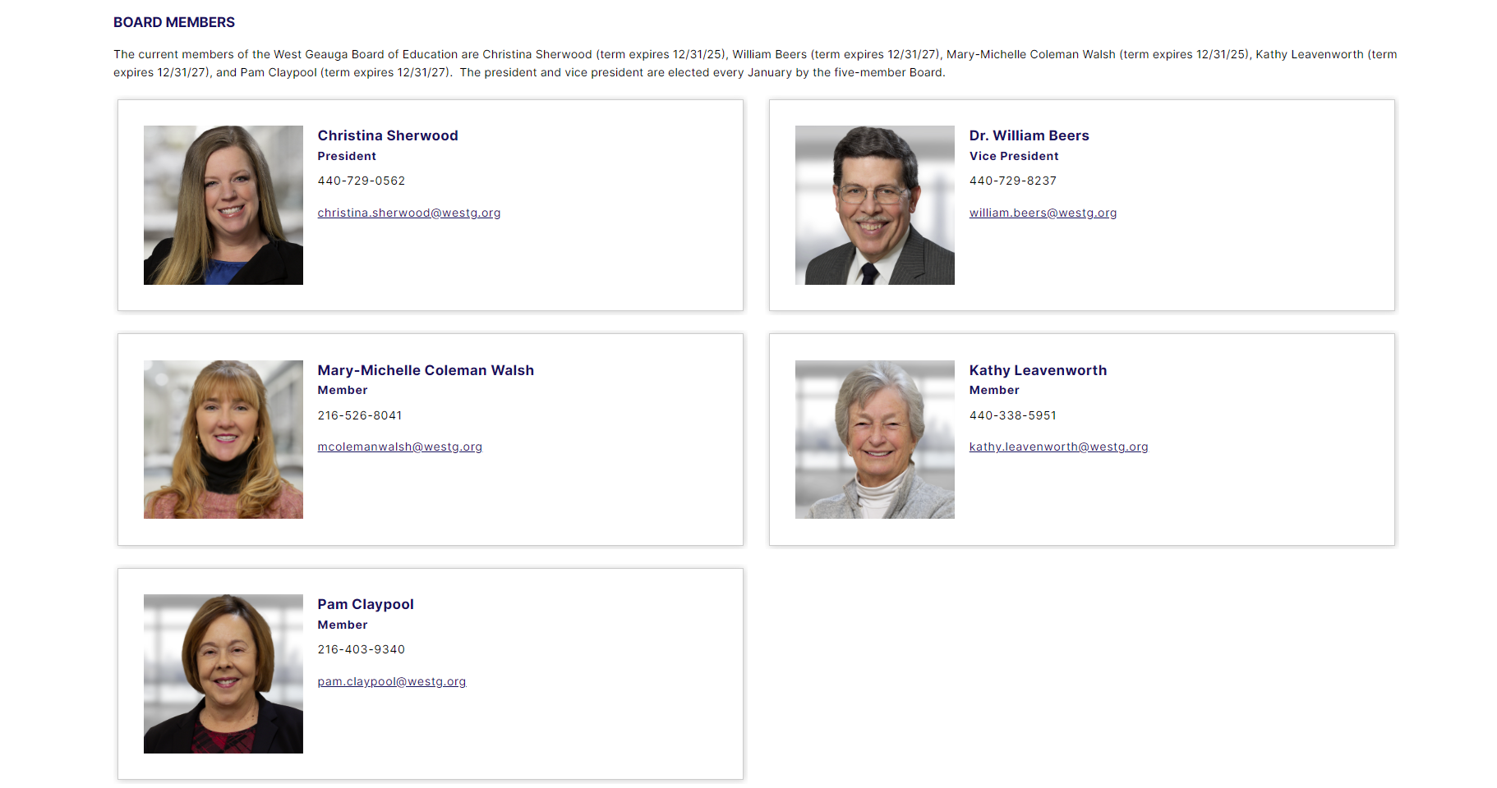
Task: Open the william.beers@westg.org email link
Action: point(1043,213)
